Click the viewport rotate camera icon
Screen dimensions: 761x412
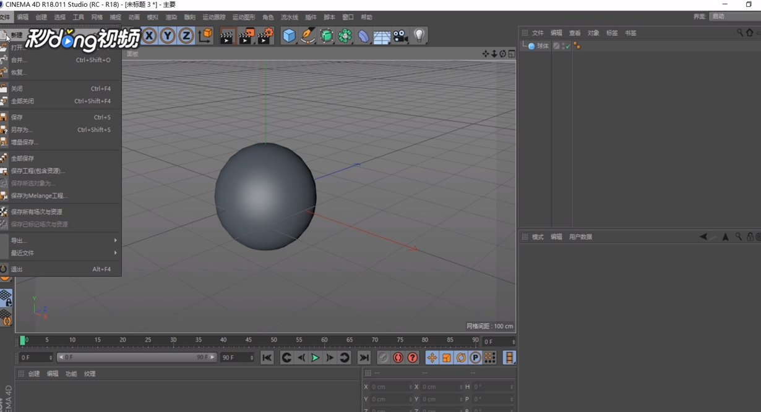click(503, 54)
